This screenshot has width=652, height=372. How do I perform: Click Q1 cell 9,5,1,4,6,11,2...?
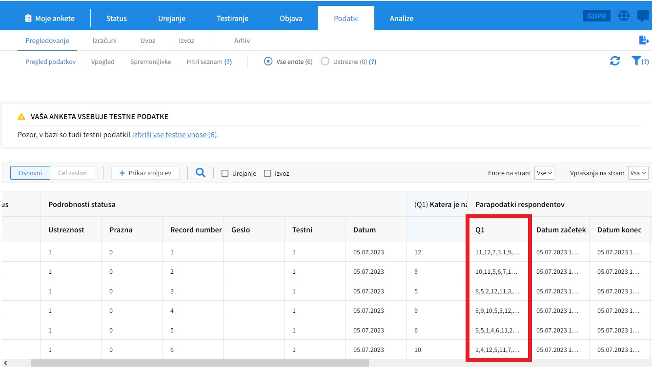[x=498, y=330]
